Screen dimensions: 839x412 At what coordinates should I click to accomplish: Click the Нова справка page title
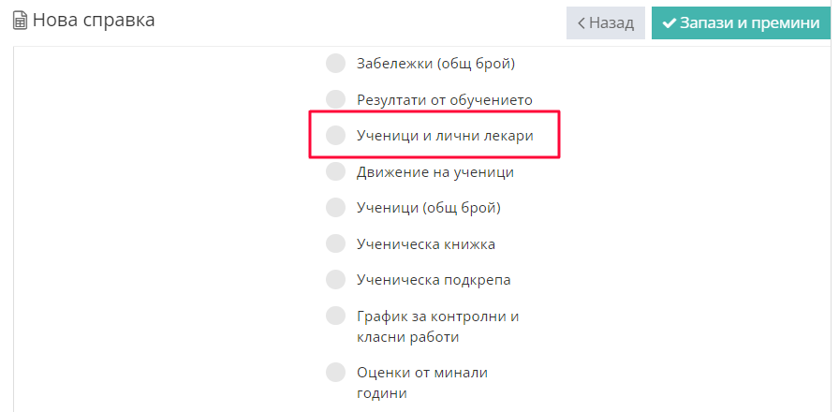tap(94, 20)
